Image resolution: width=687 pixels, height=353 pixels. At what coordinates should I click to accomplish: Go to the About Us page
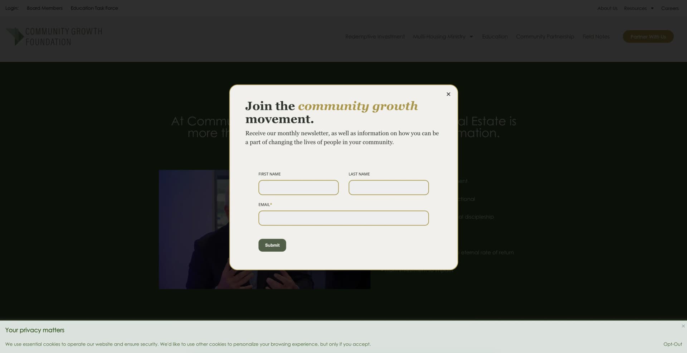tap(607, 8)
